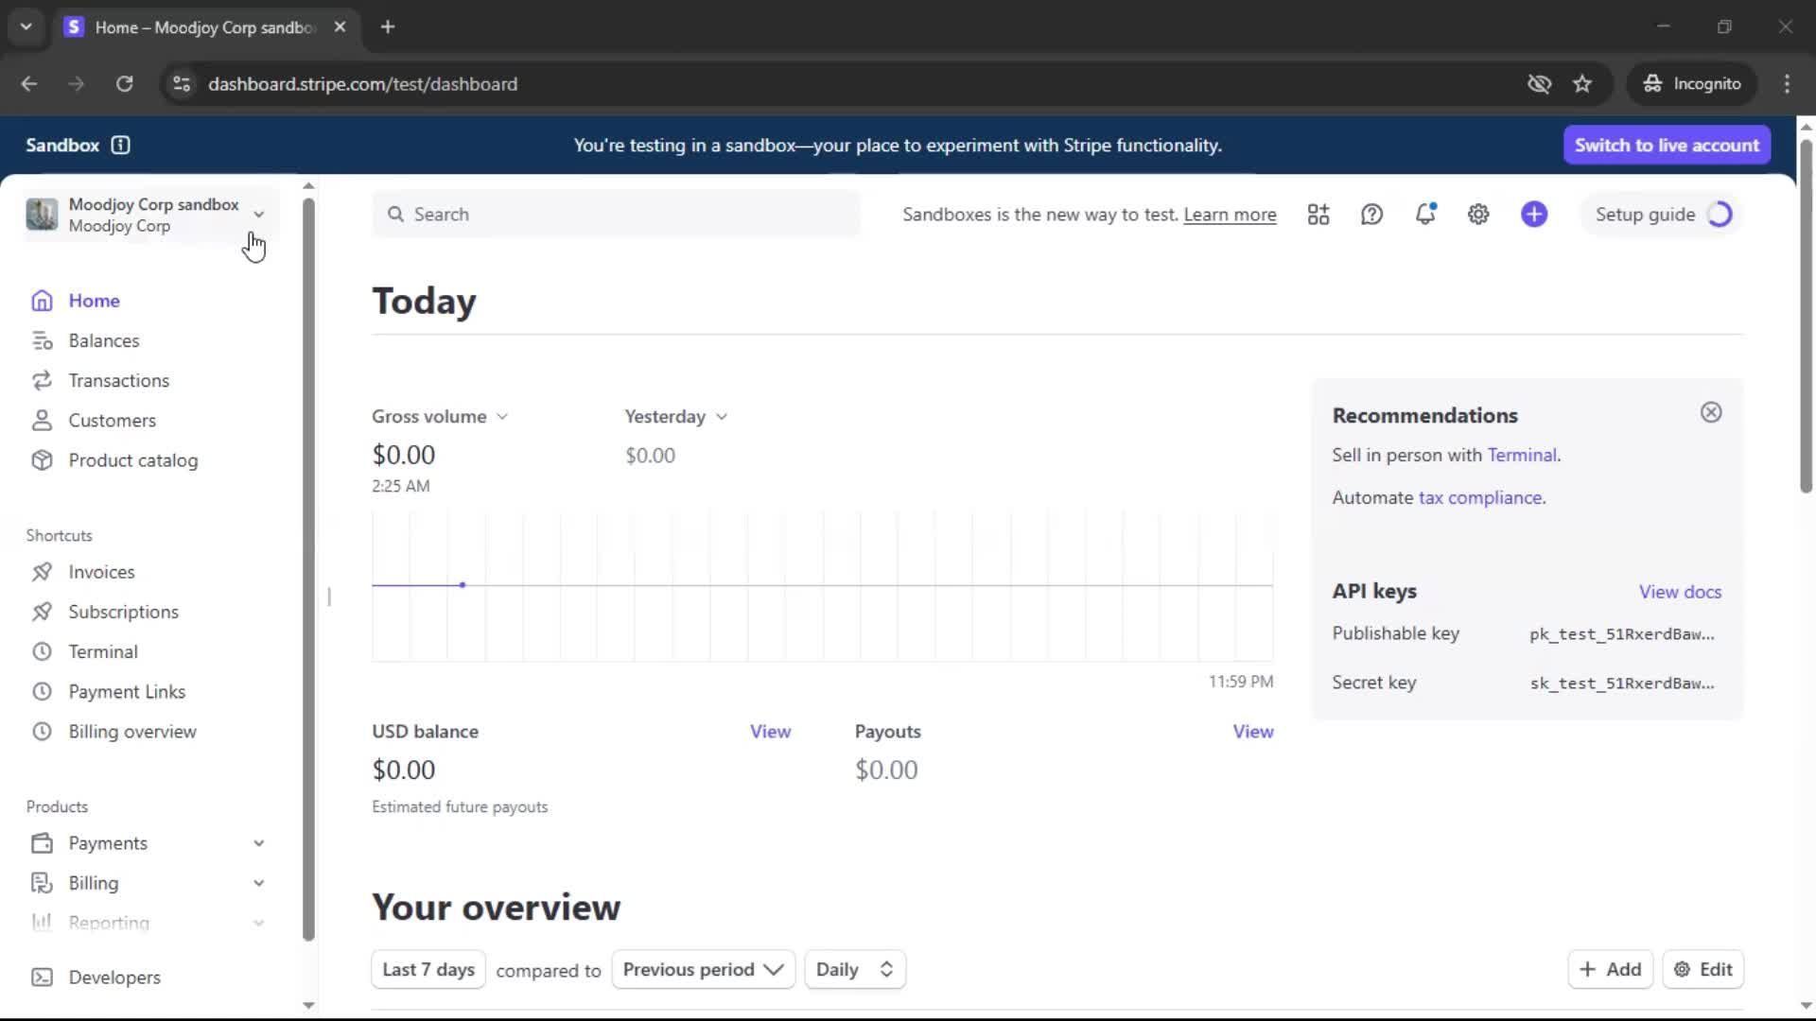Focus the Search input field
1816x1021 pixels.
[615, 215]
